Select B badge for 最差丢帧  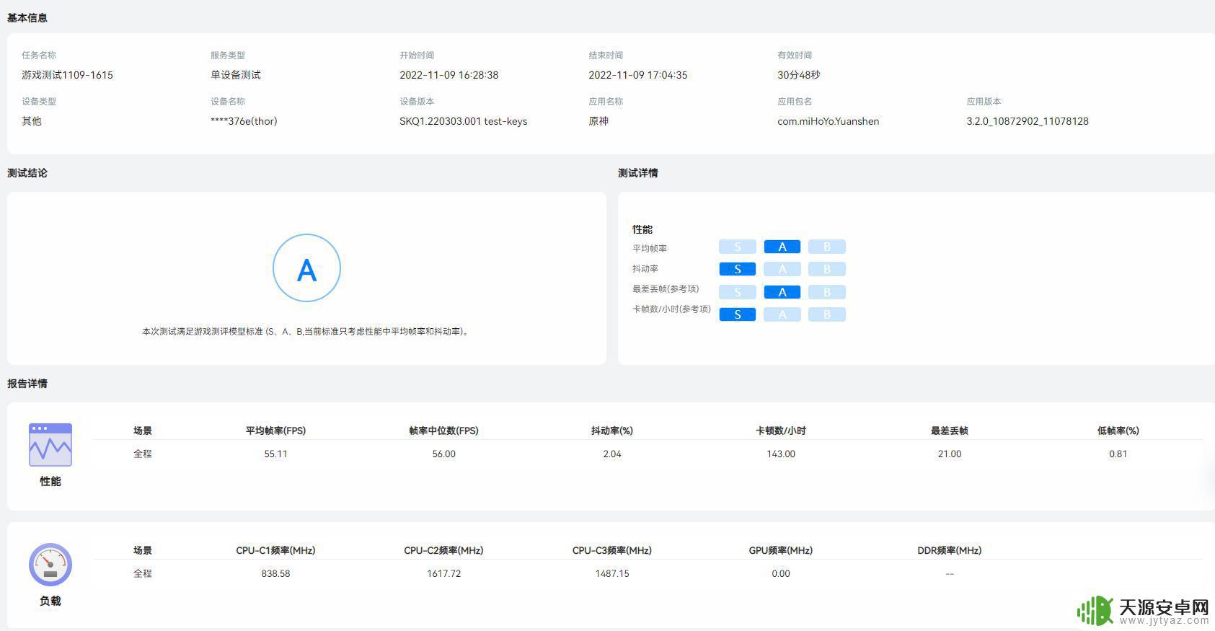click(x=827, y=292)
